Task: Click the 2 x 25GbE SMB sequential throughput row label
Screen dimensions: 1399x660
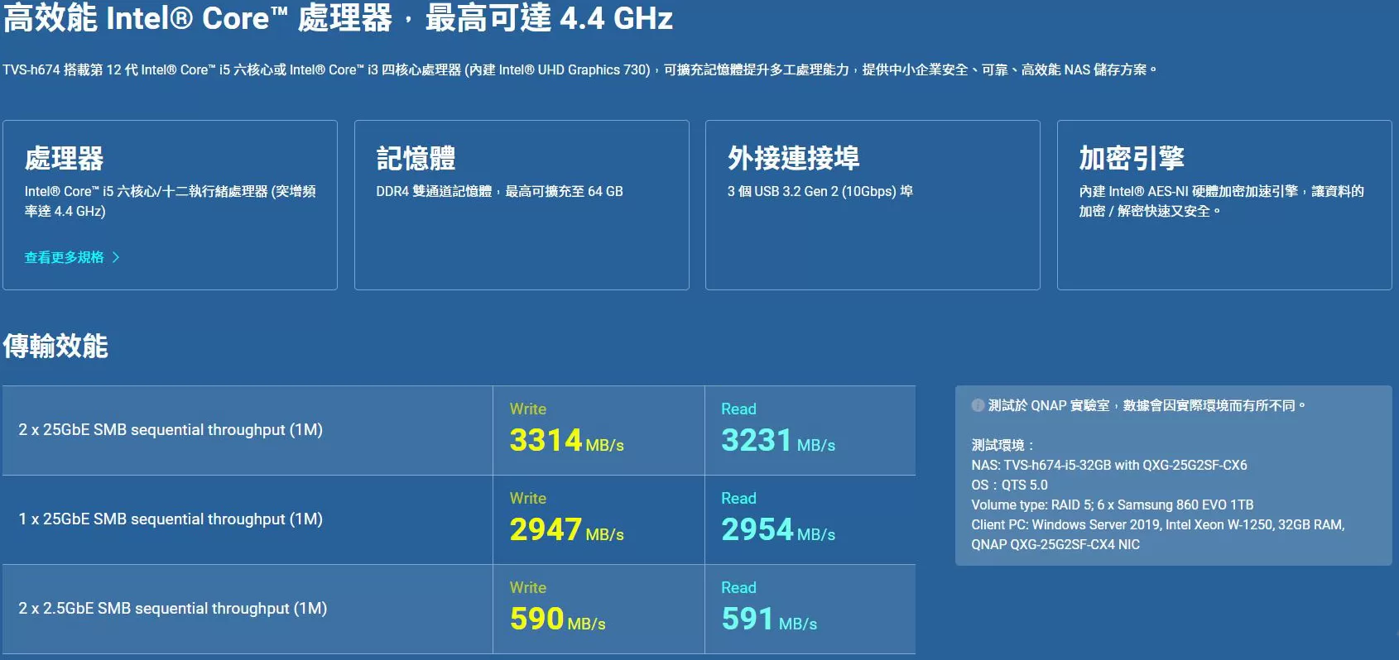Action: click(x=171, y=430)
